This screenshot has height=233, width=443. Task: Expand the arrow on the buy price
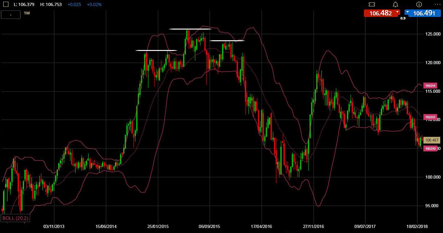click(408, 12)
